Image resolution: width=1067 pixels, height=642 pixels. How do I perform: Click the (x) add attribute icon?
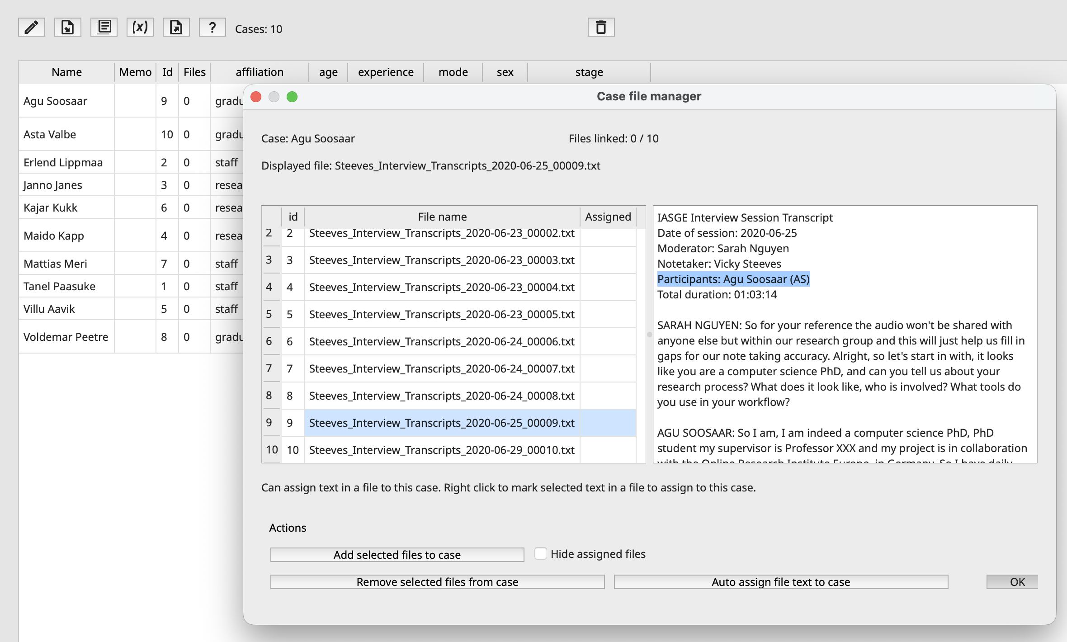(140, 28)
